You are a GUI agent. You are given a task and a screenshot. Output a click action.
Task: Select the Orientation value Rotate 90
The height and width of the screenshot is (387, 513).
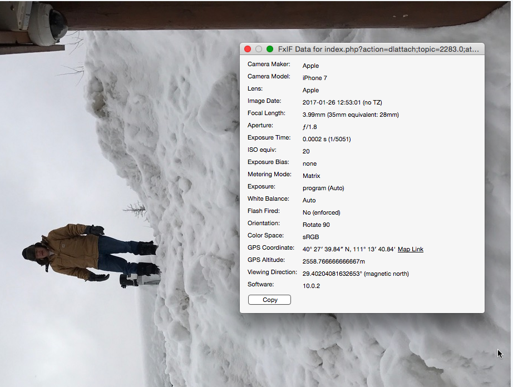(317, 225)
